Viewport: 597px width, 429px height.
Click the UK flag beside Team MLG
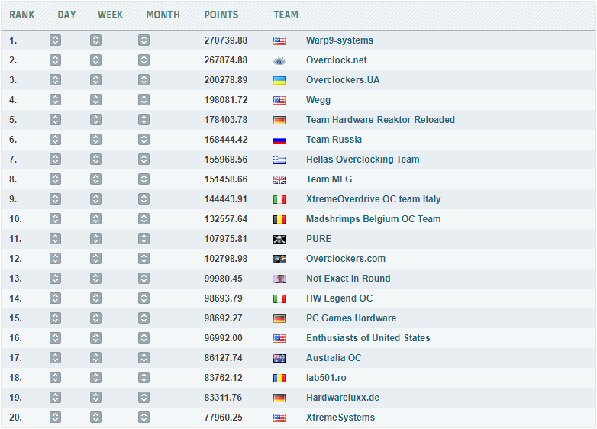click(279, 179)
